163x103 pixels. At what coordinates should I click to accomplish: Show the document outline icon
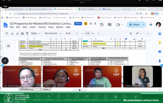(8, 46)
